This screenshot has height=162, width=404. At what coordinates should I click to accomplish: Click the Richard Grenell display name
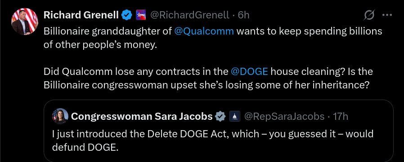(x=81, y=15)
